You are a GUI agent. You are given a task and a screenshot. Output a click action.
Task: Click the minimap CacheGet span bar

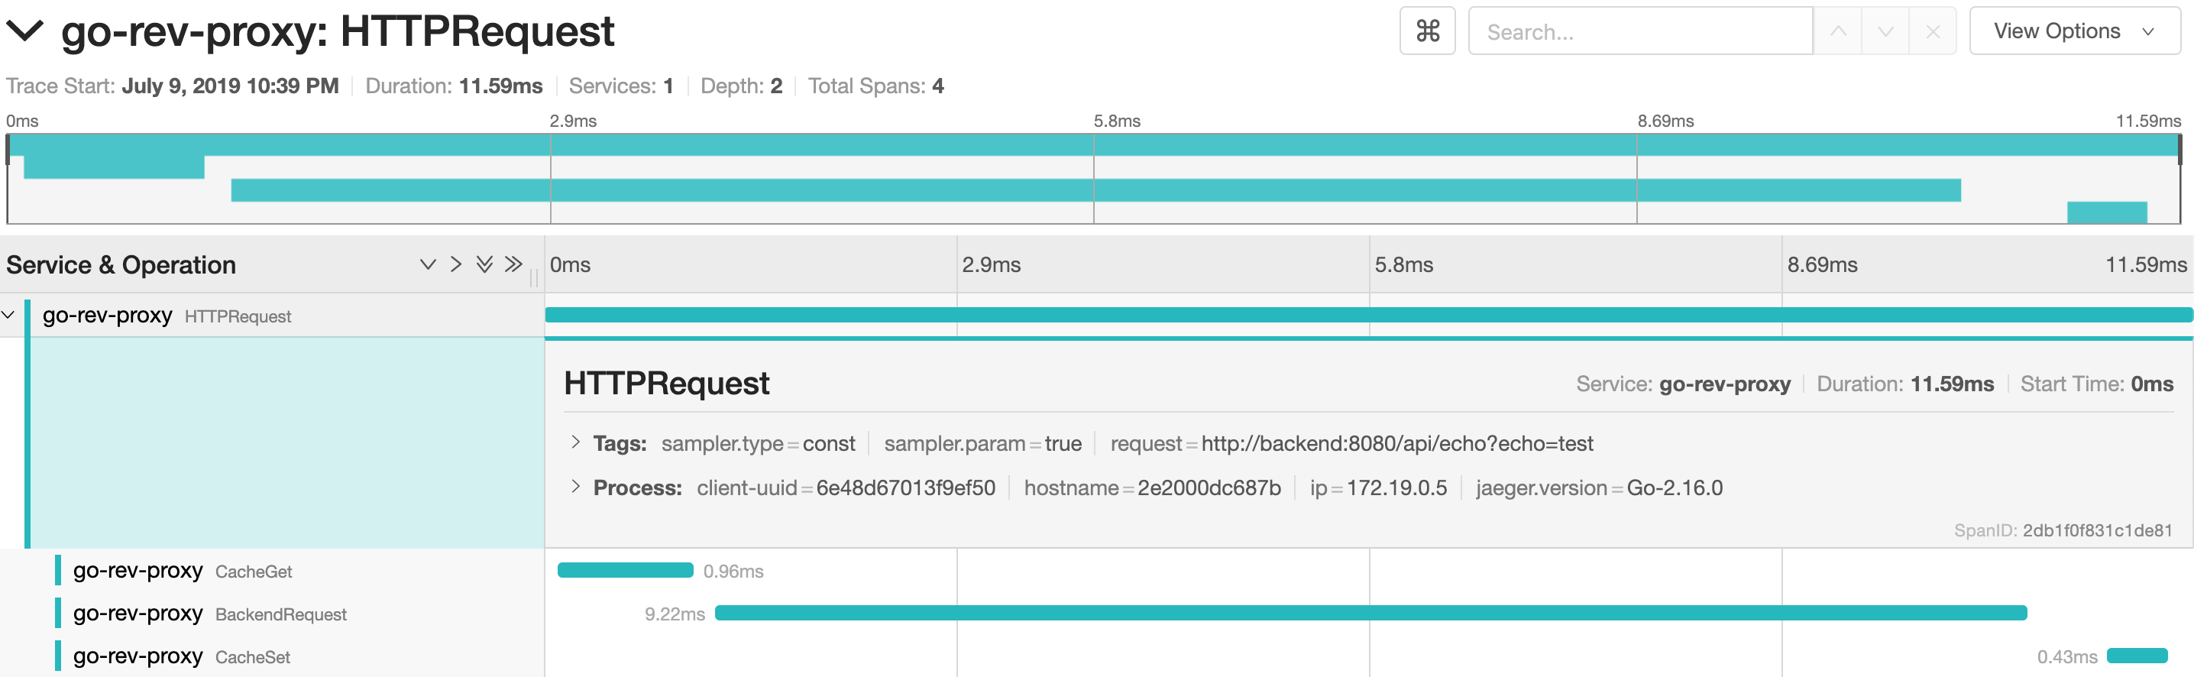pos(114,167)
